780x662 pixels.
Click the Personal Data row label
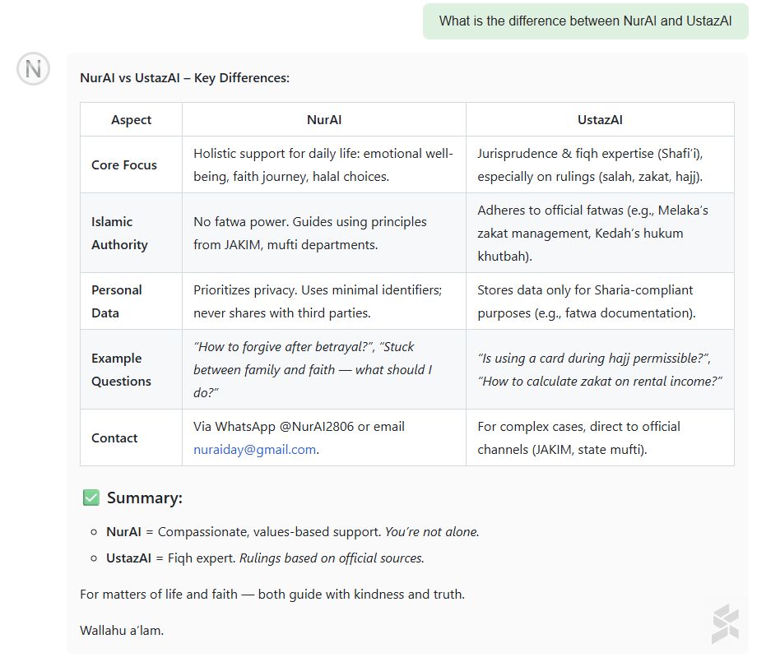pyautogui.click(x=117, y=301)
